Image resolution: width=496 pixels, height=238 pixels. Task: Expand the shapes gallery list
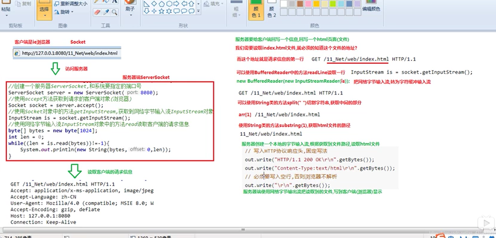click(198, 11)
